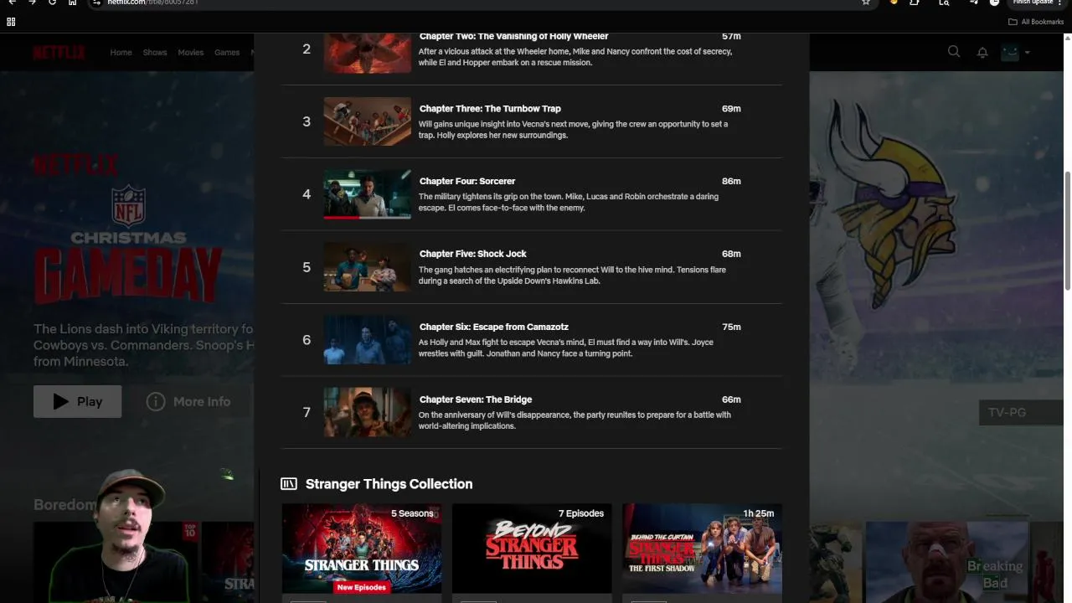
Task: Click the Chapter Seven: The Bridge title
Action: tap(476, 399)
